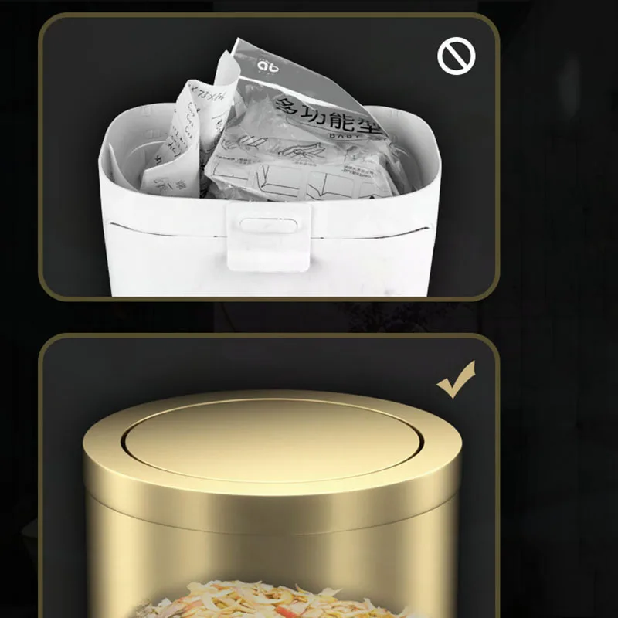Click the gold checkmark icon
618x618 pixels.
456,379
